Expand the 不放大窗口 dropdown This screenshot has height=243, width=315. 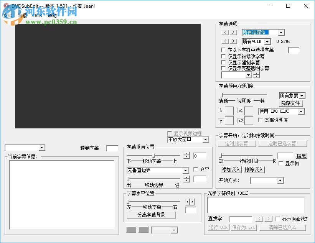[x=206, y=140]
